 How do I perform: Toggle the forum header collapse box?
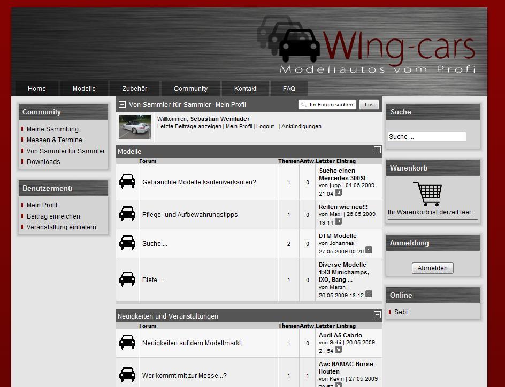[x=122, y=105]
